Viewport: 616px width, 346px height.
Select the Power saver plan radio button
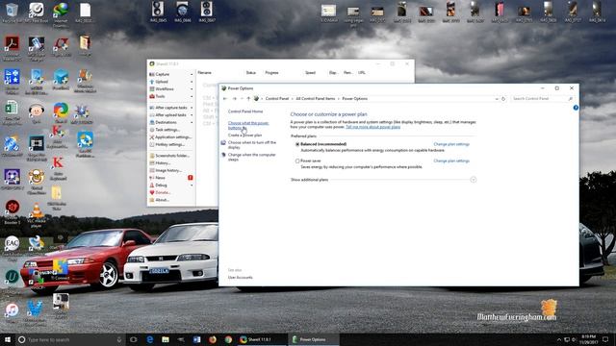[x=297, y=161]
